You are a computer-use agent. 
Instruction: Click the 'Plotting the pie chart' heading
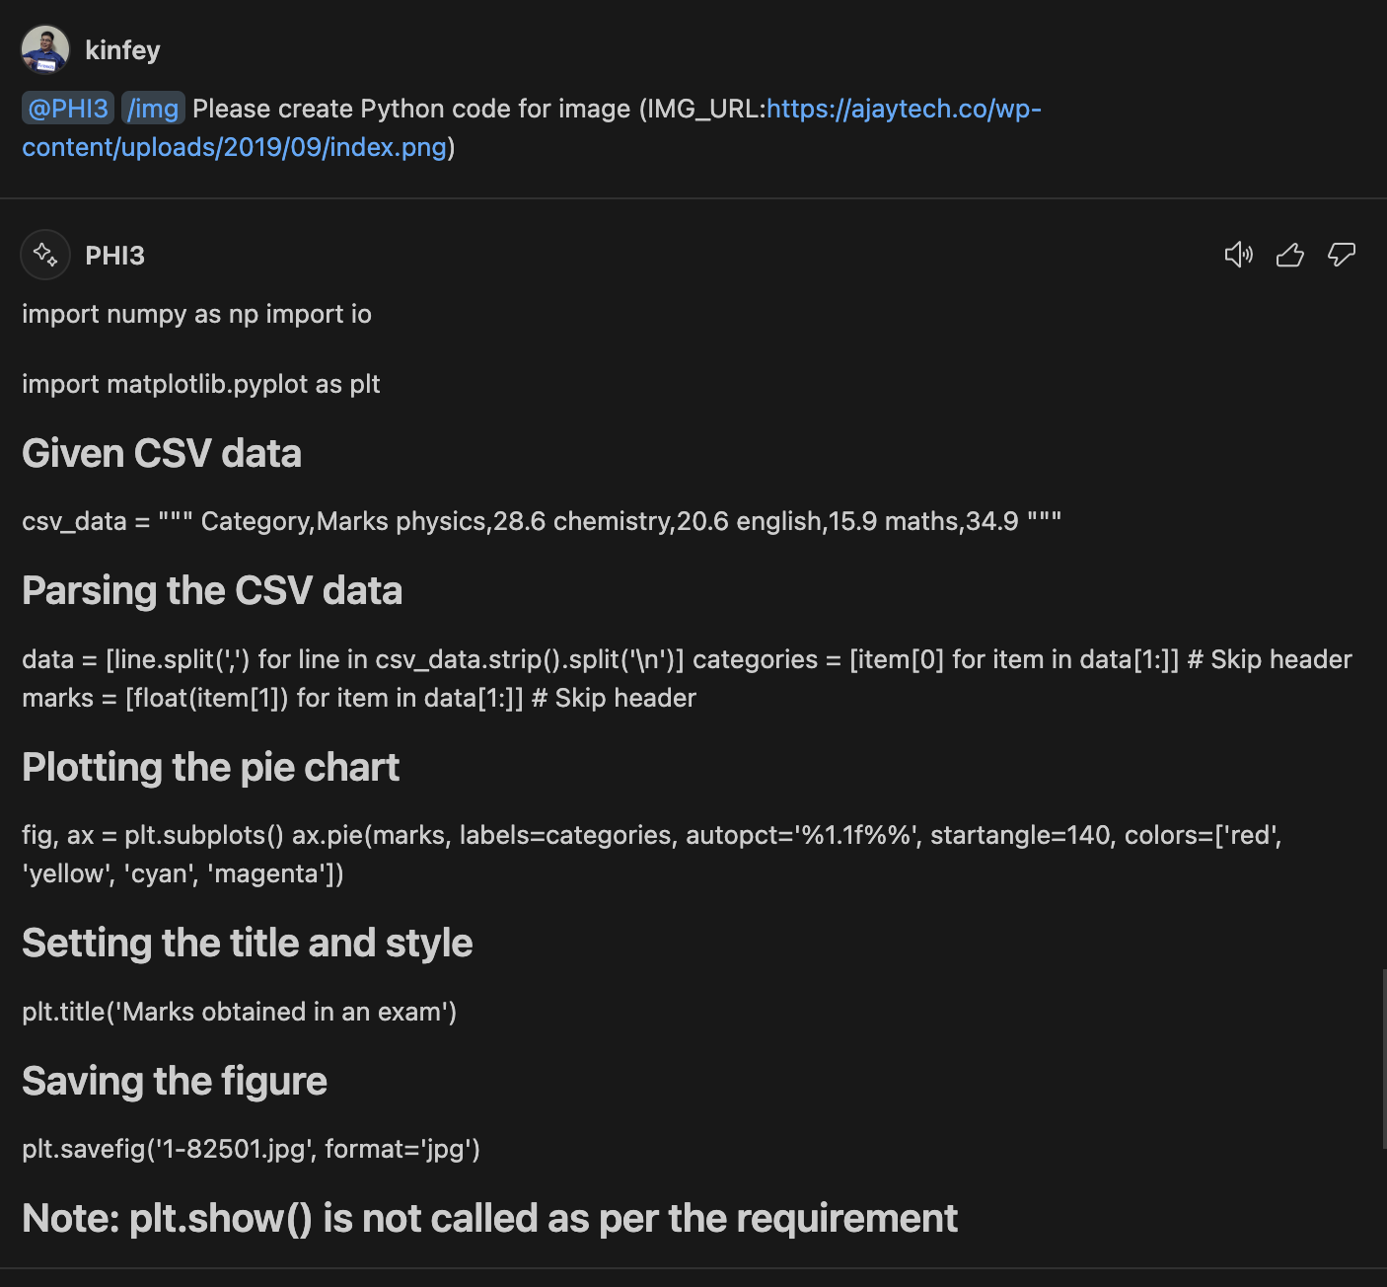(210, 767)
